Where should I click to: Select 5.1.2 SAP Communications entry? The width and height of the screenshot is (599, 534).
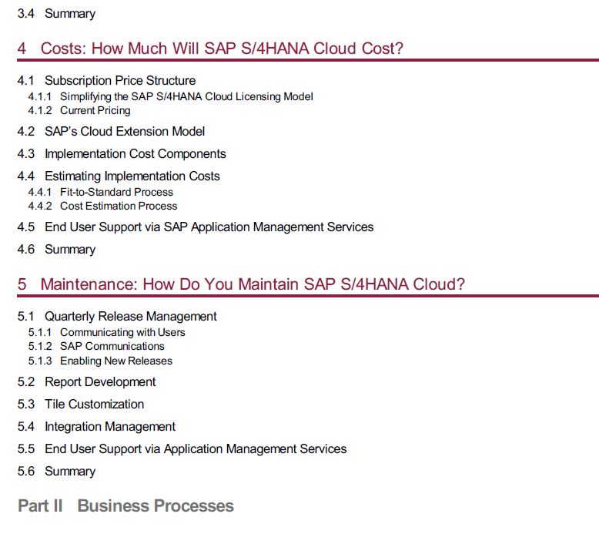(96, 346)
